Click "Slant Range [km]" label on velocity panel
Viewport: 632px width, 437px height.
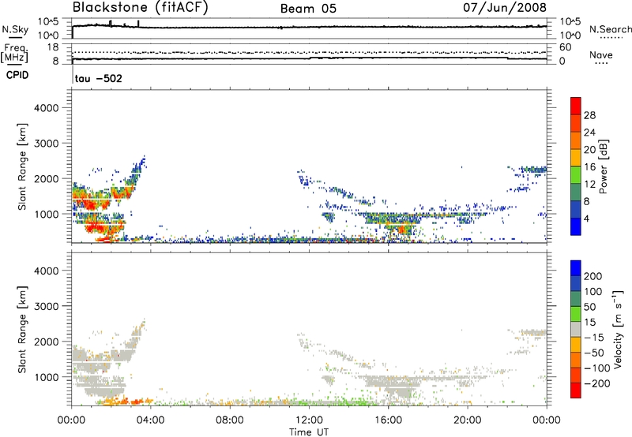pyautogui.click(x=22, y=330)
